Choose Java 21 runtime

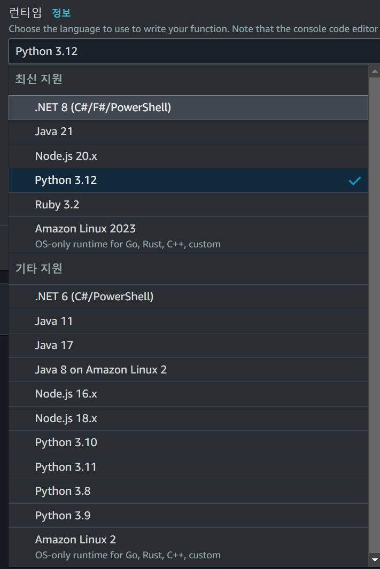(x=188, y=132)
